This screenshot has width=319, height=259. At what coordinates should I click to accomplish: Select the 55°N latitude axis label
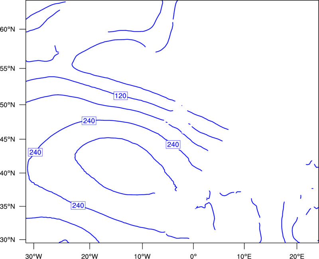(8, 69)
